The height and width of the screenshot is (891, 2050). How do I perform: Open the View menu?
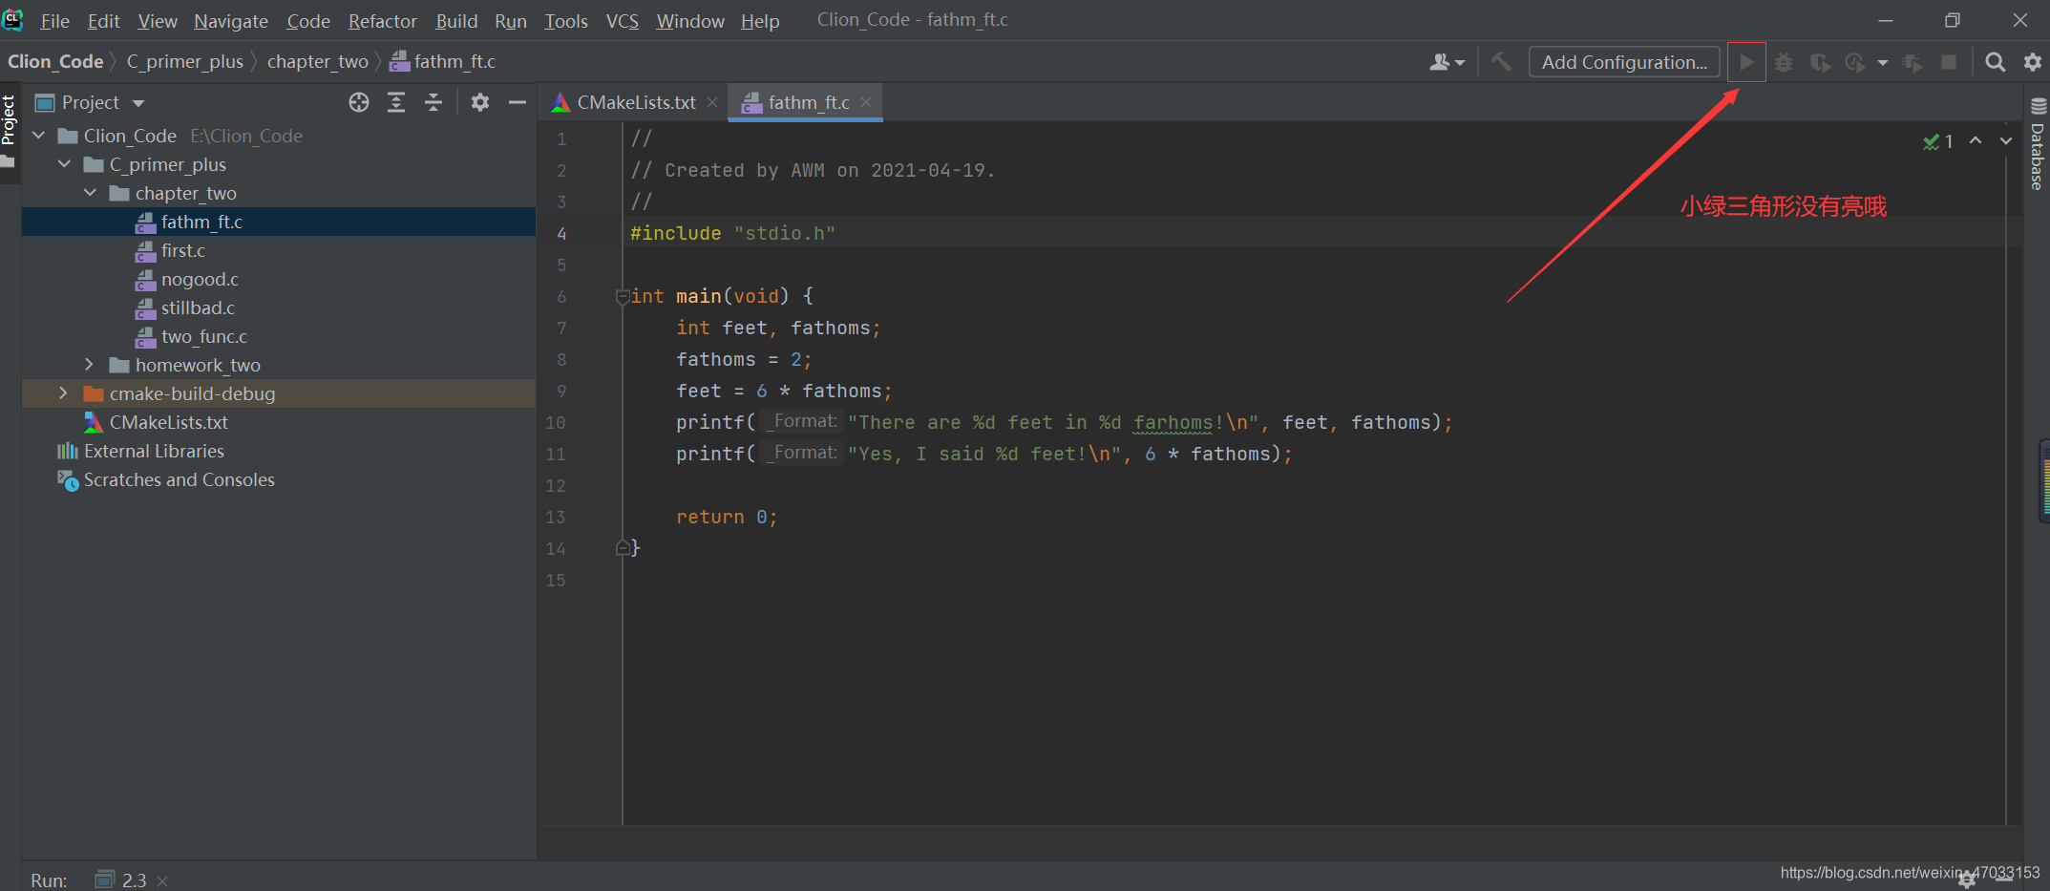pyautogui.click(x=158, y=21)
